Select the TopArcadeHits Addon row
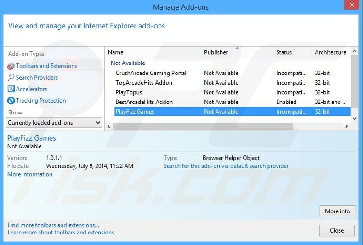Viewport: 363px width, 245px height. click(x=233, y=83)
